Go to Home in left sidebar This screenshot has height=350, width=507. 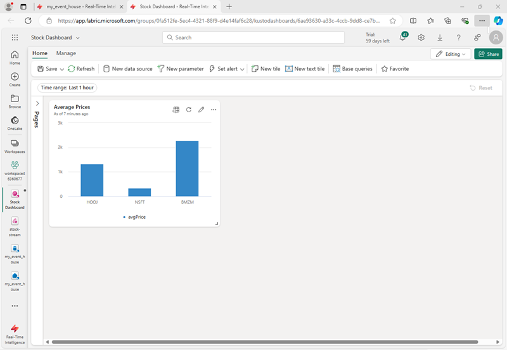click(15, 58)
